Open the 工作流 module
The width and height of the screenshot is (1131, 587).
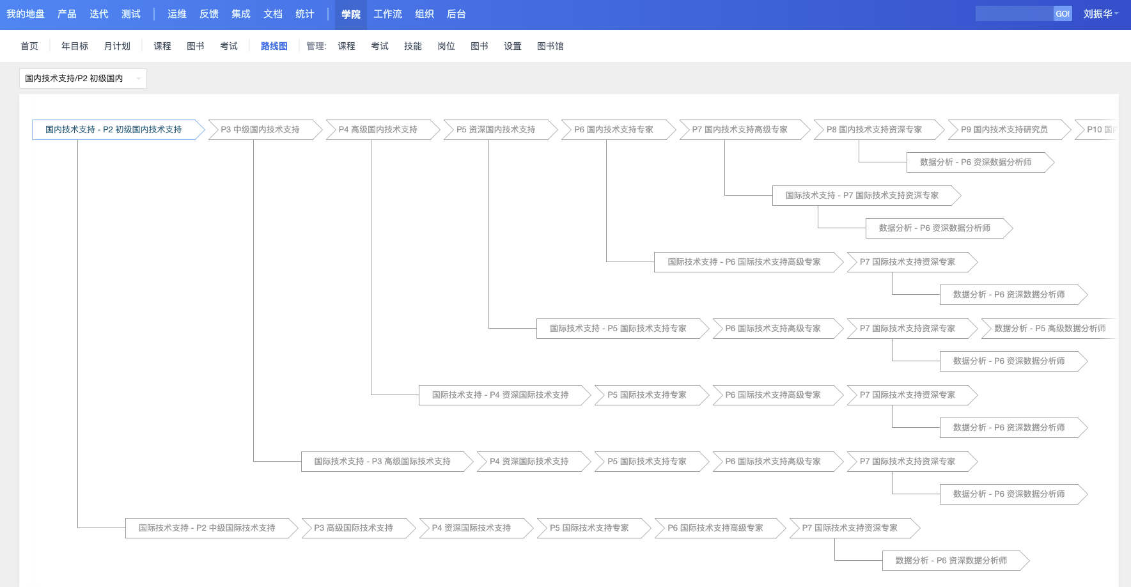tap(388, 14)
